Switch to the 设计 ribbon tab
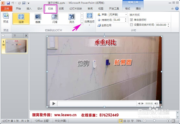This screenshot has width=180, height=124. 40,8
